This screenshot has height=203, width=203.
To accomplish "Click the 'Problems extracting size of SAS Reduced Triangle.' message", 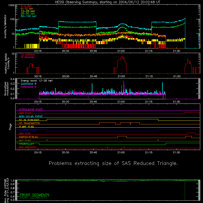I will click(x=113, y=163).
